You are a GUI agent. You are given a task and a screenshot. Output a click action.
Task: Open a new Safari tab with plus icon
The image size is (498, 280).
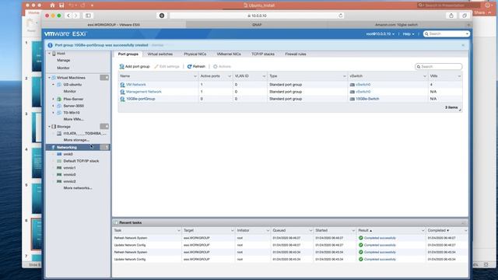click(468, 25)
